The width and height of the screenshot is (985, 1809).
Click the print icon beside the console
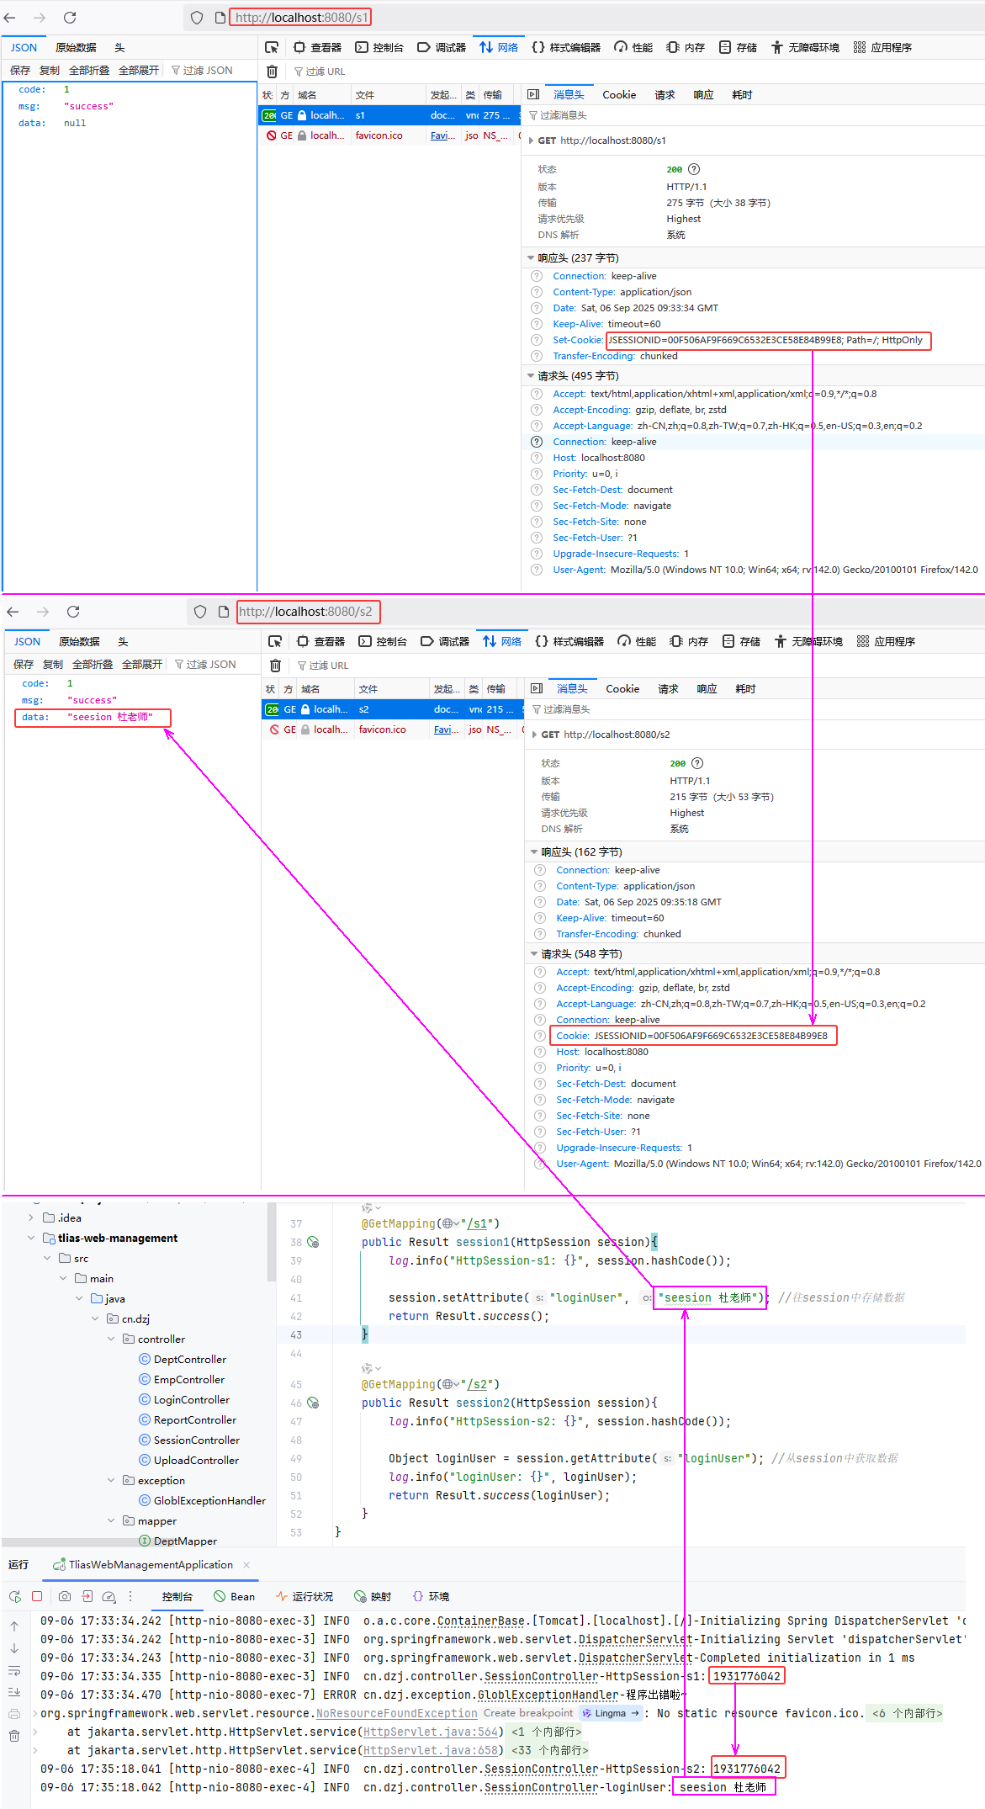(x=14, y=1713)
